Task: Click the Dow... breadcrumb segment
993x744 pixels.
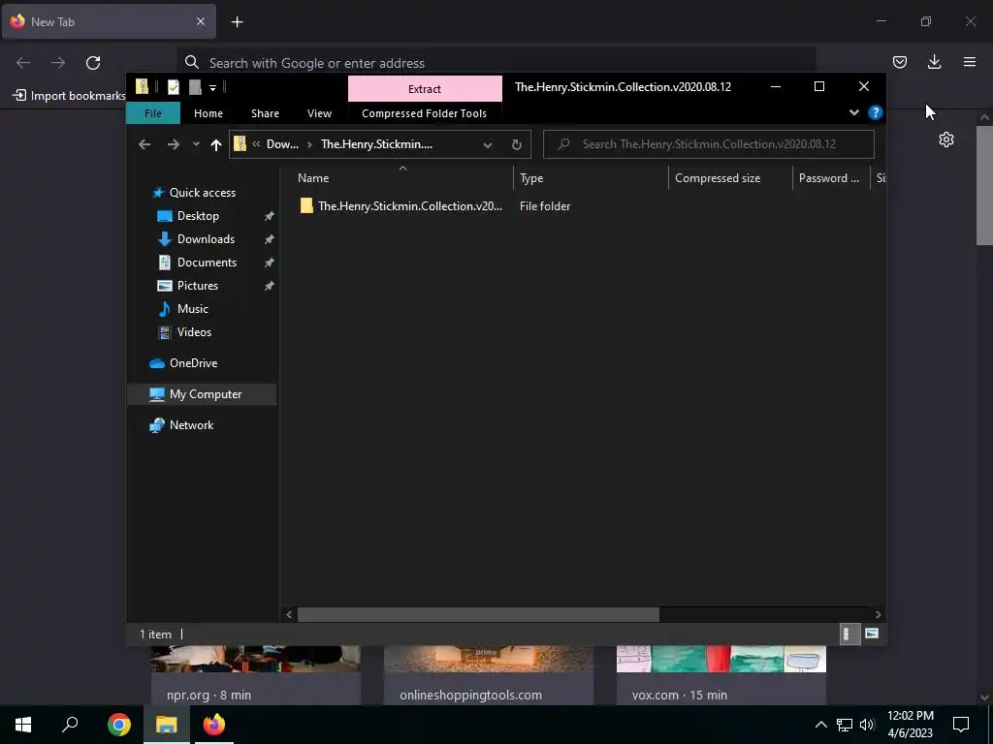Action: 282,144
